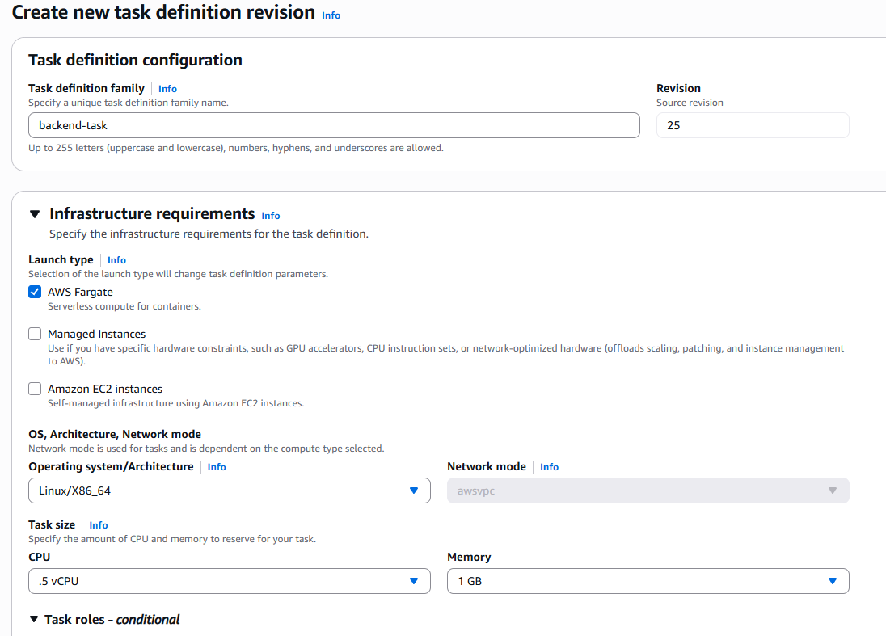The image size is (886, 636).
Task: Click Info next to Infrastructure requirements heading
Action: [270, 215]
